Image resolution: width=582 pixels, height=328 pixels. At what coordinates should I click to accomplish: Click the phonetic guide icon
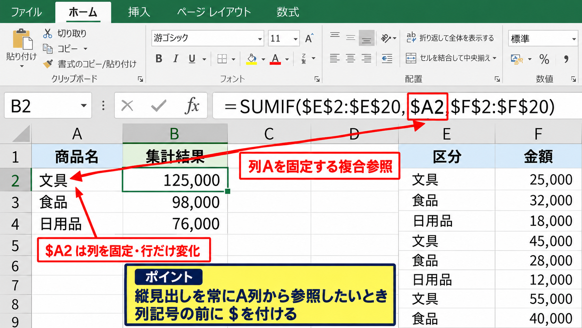(x=304, y=59)
